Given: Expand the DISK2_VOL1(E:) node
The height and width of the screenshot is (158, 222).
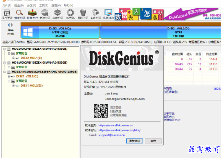Looking at the screenshot, I should [x=13, y=58].
